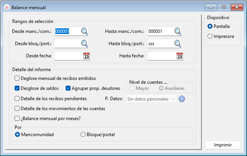Select the Bloque/portal radio option
Image resolution: width=247 pixels, height=156 pixels.
[83, 135]
